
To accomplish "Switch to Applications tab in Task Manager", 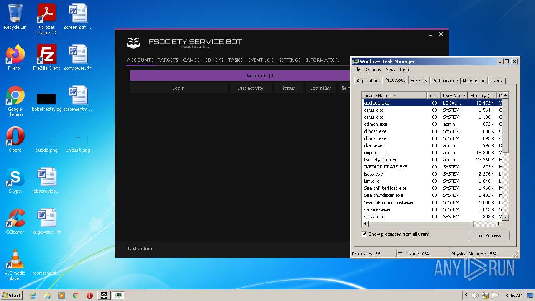I will point(369,81).
